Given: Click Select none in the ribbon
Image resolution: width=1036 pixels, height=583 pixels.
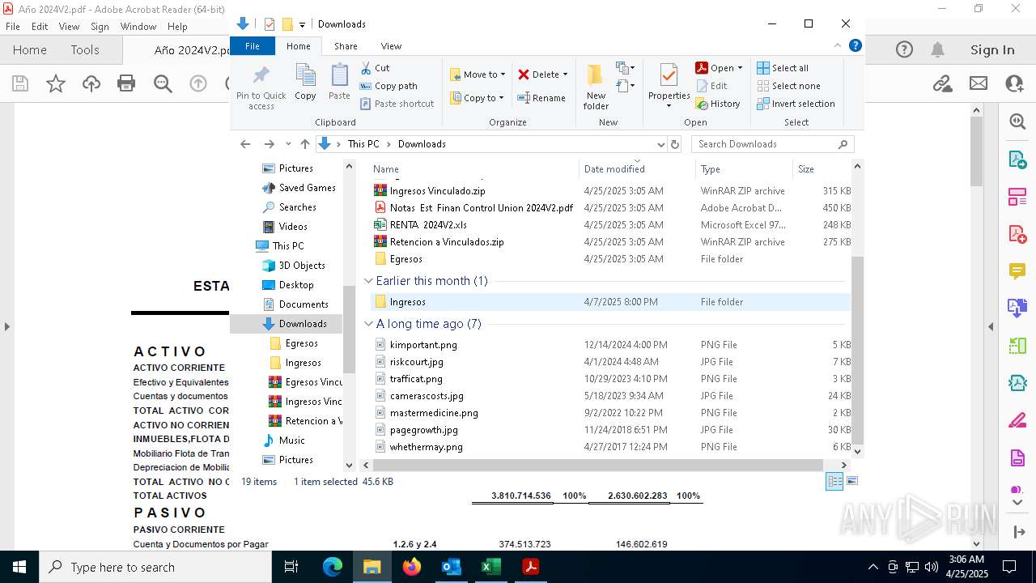Looking at the screenshot, I should 788,86.
